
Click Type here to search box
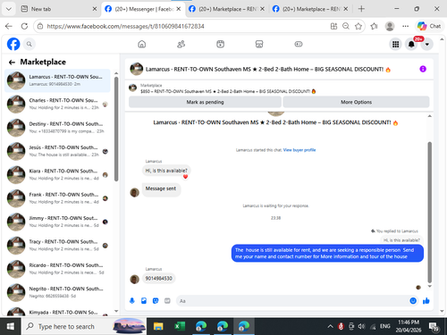point(83,326)
